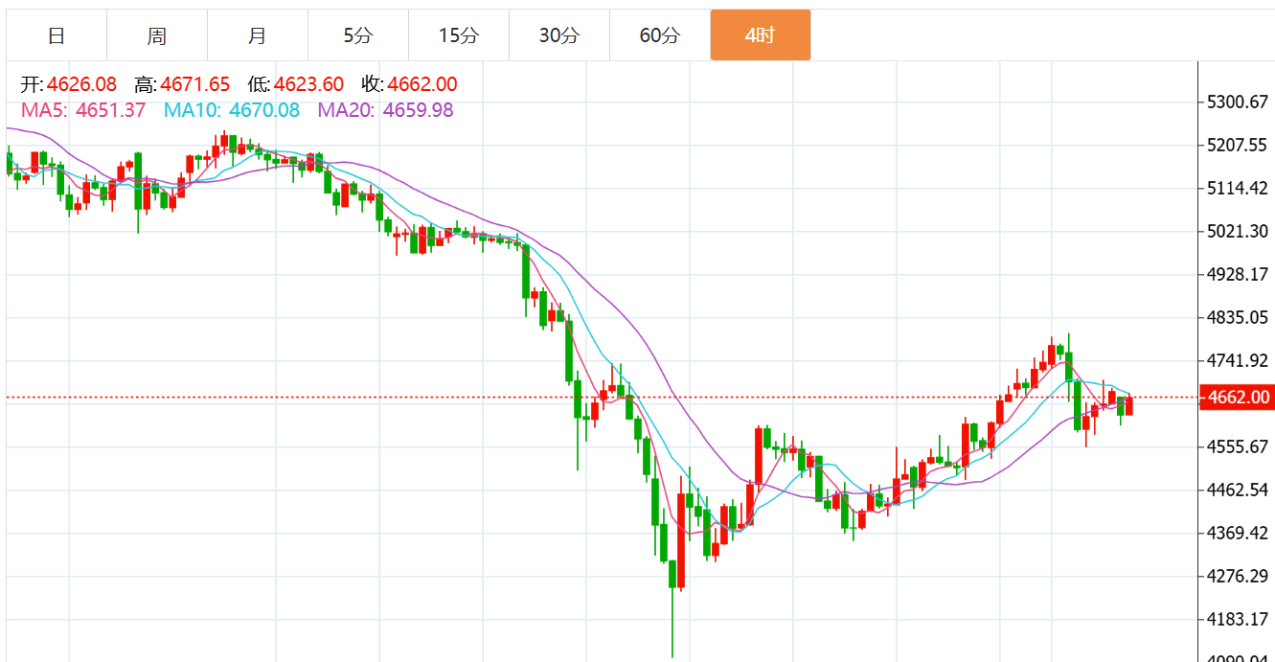Open the 60分 chart tab
1275x662 pixels.
(660, 35)
